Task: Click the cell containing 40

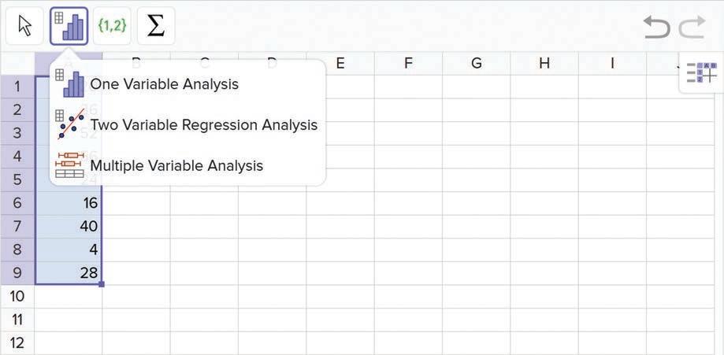Action: 69,227
